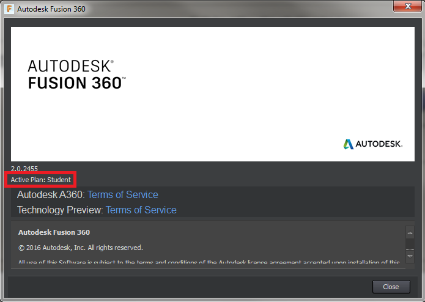425x302 pixels.
Task: Click the 2016 Autodesk copyright line
Action: click(x=81, y=248)
